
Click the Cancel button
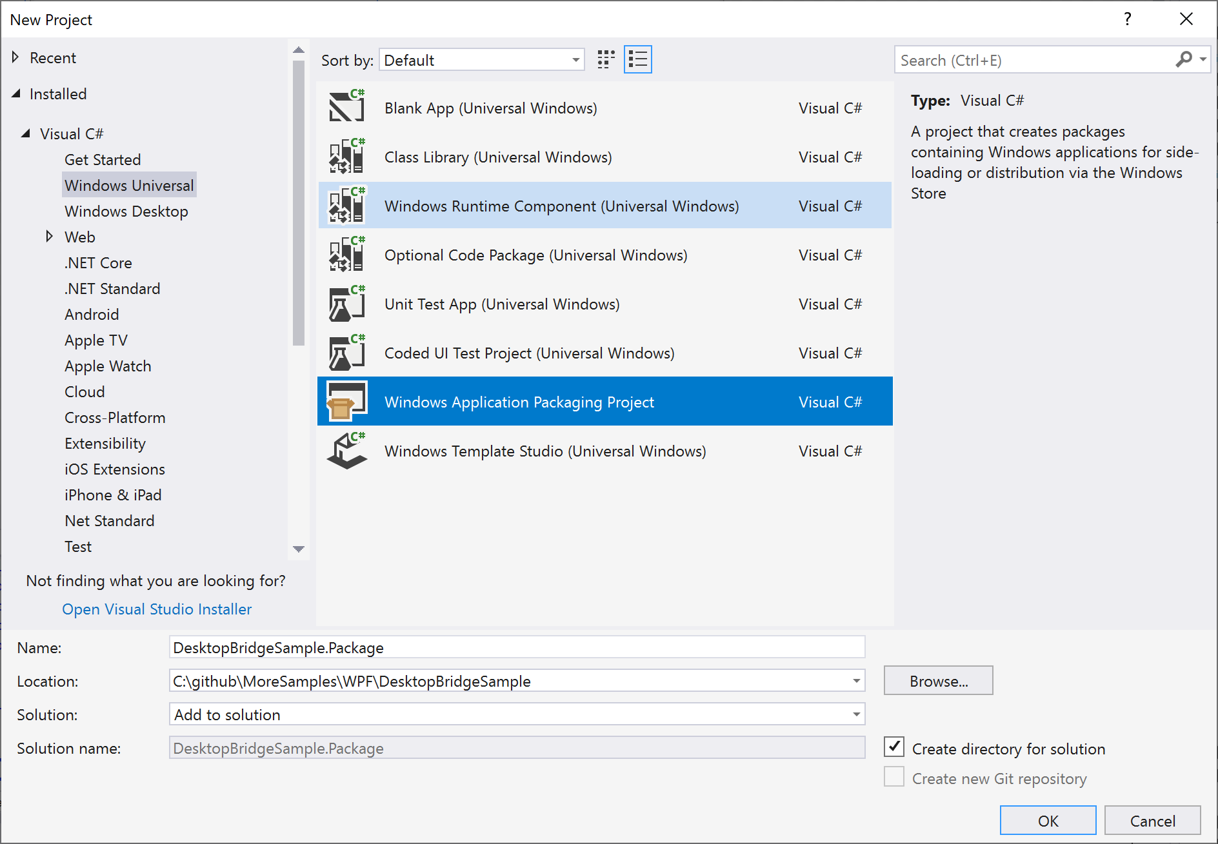tap(1152, 820)
